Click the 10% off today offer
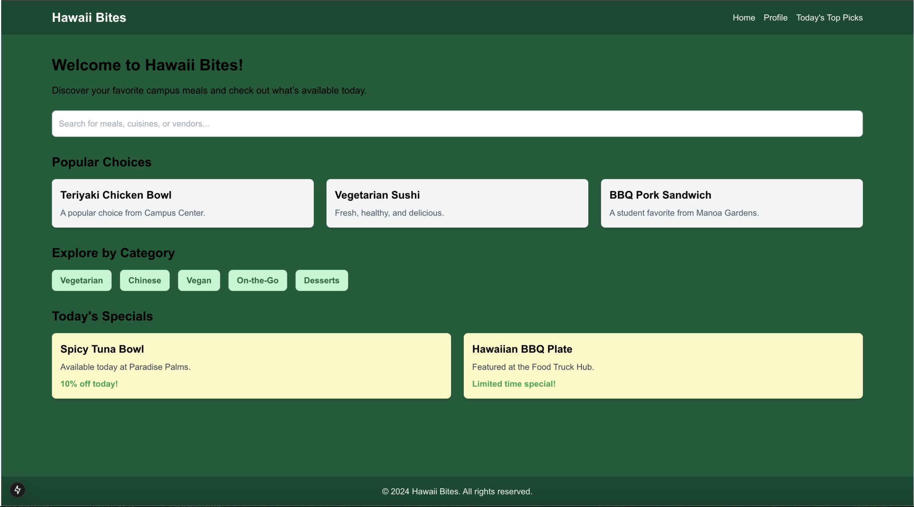914x507 pixels. click(x=89, y=383)
